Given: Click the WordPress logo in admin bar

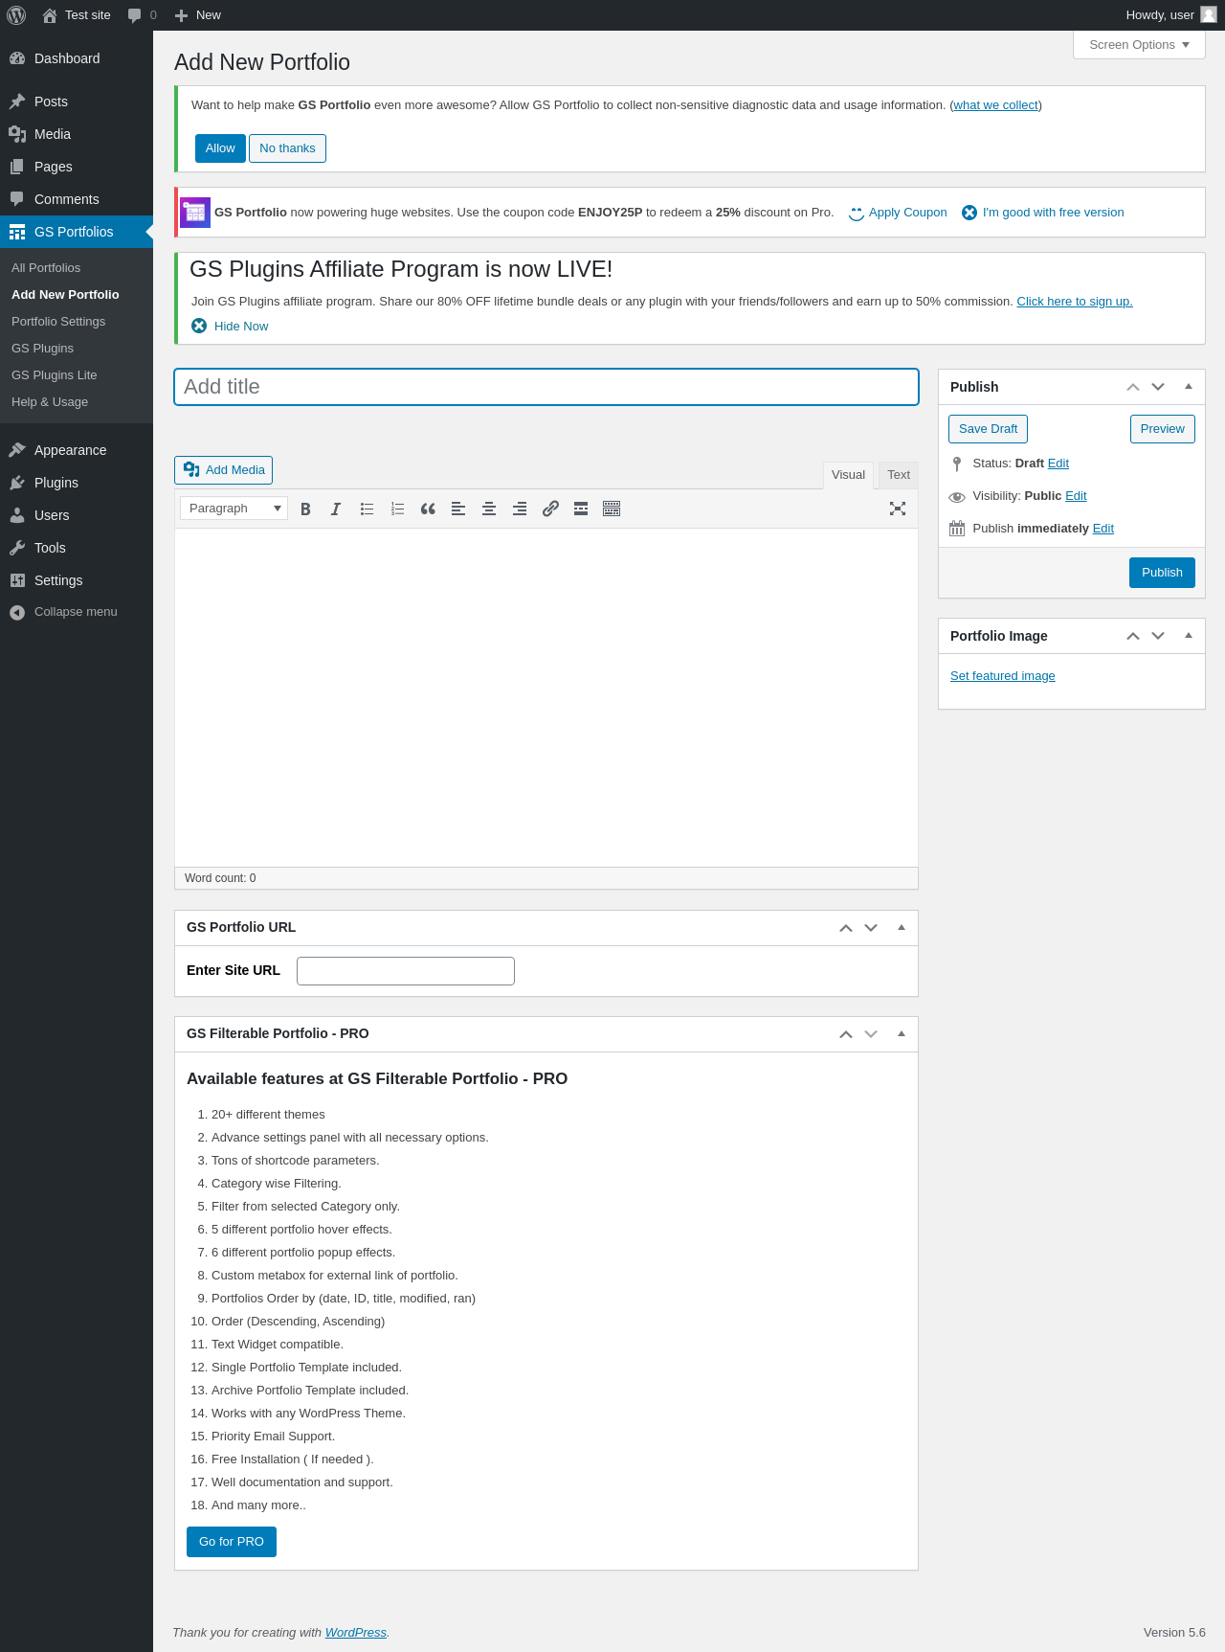Looking at the screenshot, I should click(x=16, y=15).
